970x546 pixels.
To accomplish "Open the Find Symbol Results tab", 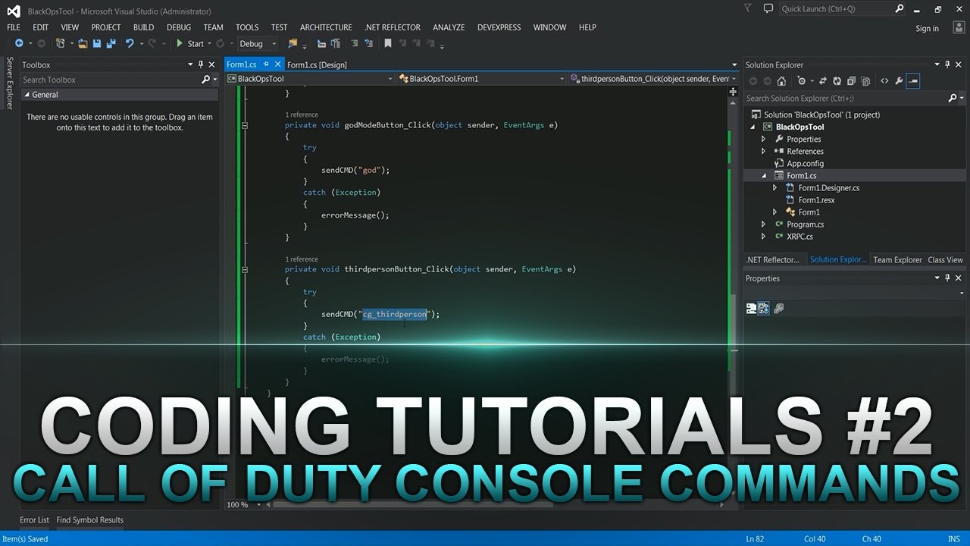I will coord(89,520).
